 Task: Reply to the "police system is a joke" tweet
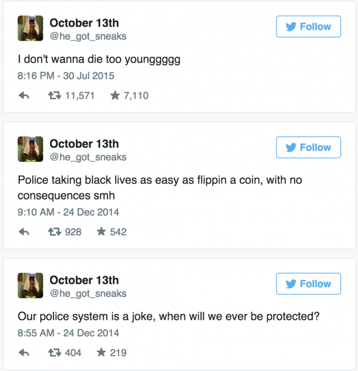click(x=24, y=353)
